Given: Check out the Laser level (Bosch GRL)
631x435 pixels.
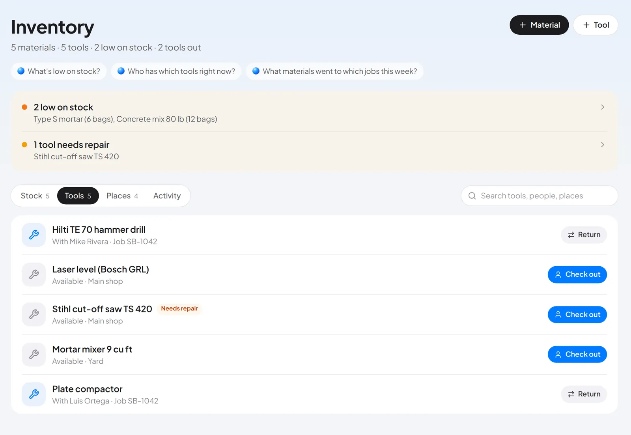Looking at the screenshot, I should 577,274.
